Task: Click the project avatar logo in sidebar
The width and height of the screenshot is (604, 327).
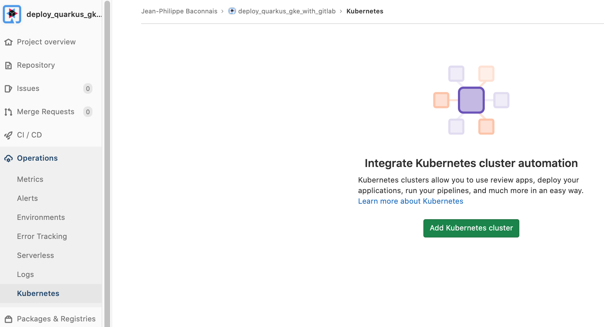Action: click(12, 14)
